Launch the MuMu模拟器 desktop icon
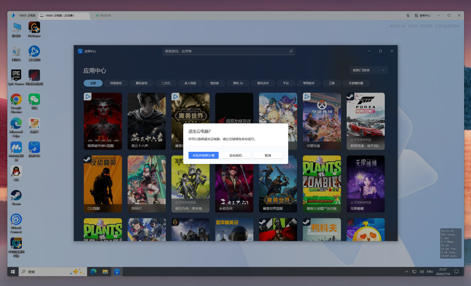 pos(16,151)
